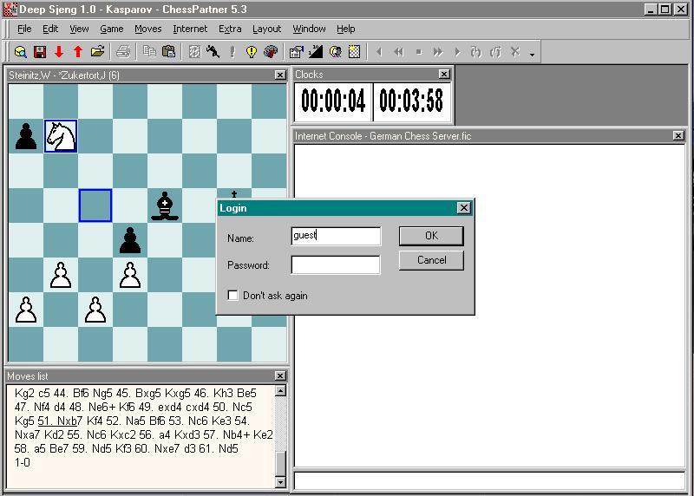Open the Layout menu

click(266, 29)
